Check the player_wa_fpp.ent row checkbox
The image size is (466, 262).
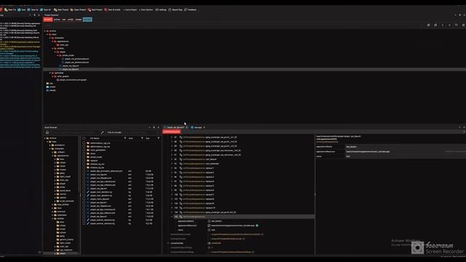coord(84,202)
